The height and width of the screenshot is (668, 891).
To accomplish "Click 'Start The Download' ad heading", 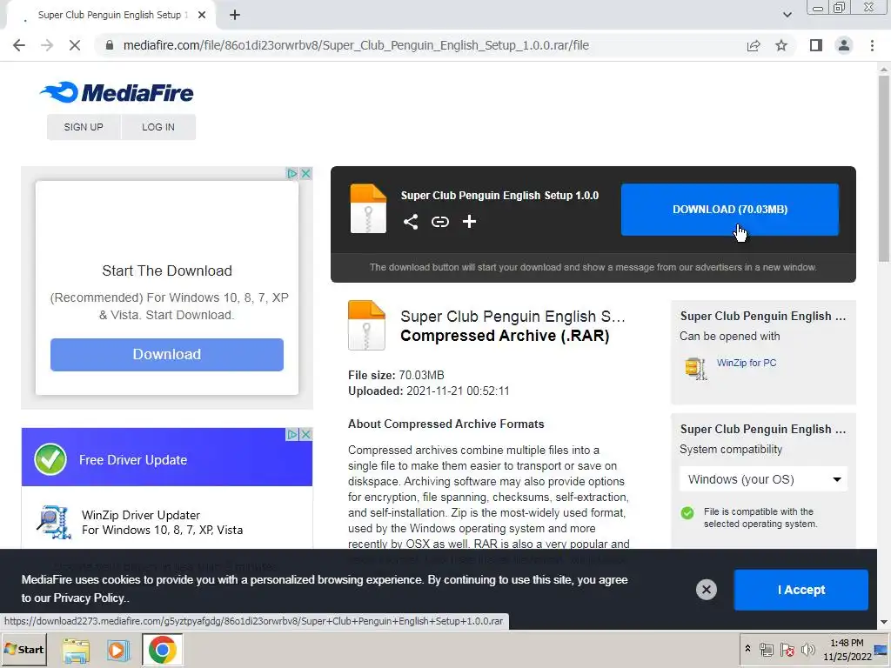I will 167,271.
